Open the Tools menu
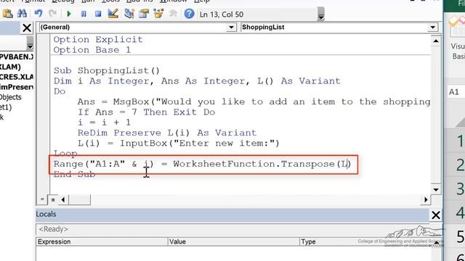 pyautogui.click(x=110, y=1)
